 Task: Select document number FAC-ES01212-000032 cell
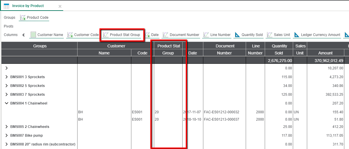tap(221, 112)
